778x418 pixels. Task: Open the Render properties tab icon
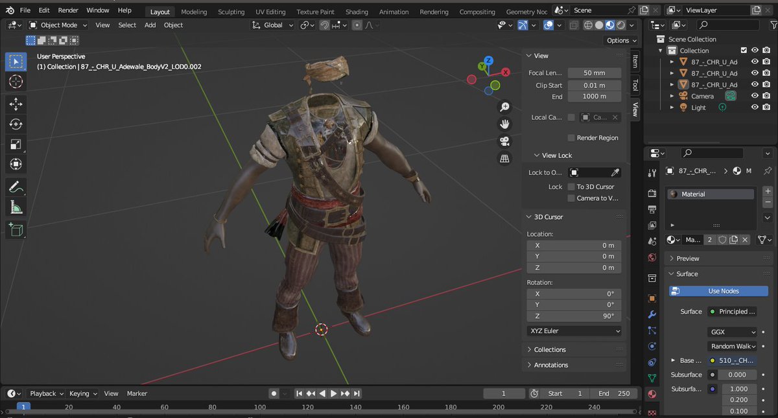click(652, 193)
